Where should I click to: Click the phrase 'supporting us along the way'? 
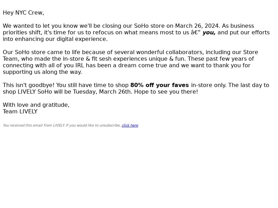click(42, 72)
